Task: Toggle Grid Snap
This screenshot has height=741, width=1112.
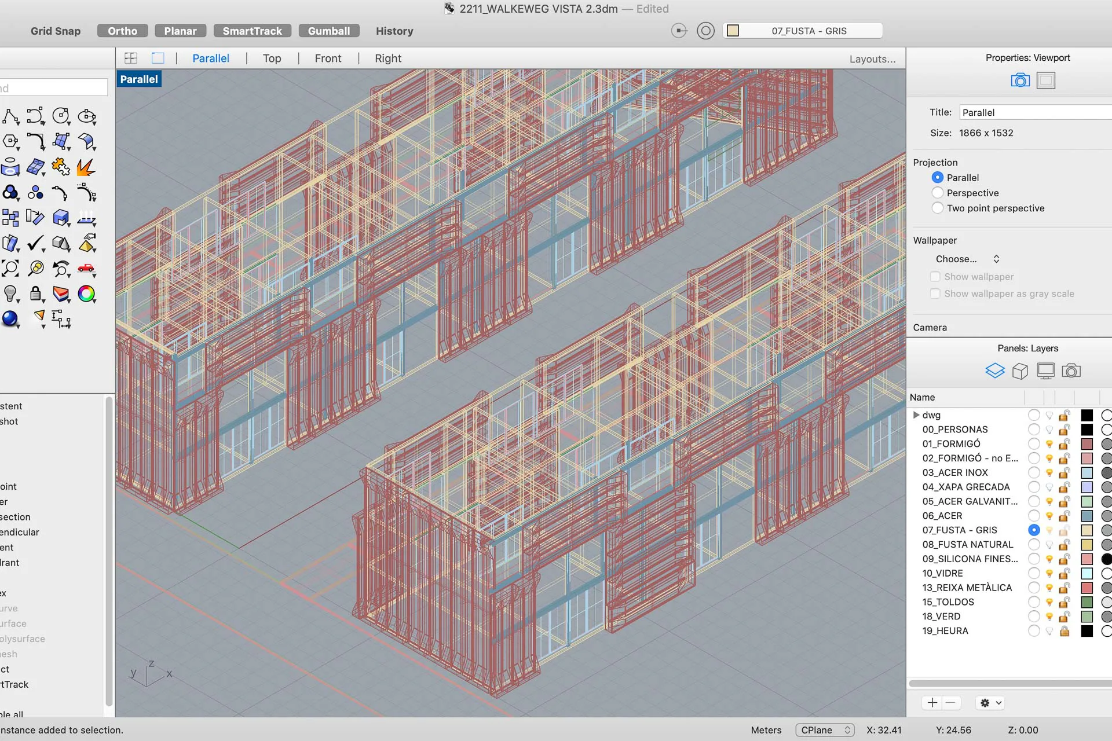Action: point(56,31)
